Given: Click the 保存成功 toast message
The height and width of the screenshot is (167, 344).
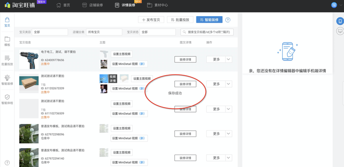Looking at the screenshot, I should (175, 93).
